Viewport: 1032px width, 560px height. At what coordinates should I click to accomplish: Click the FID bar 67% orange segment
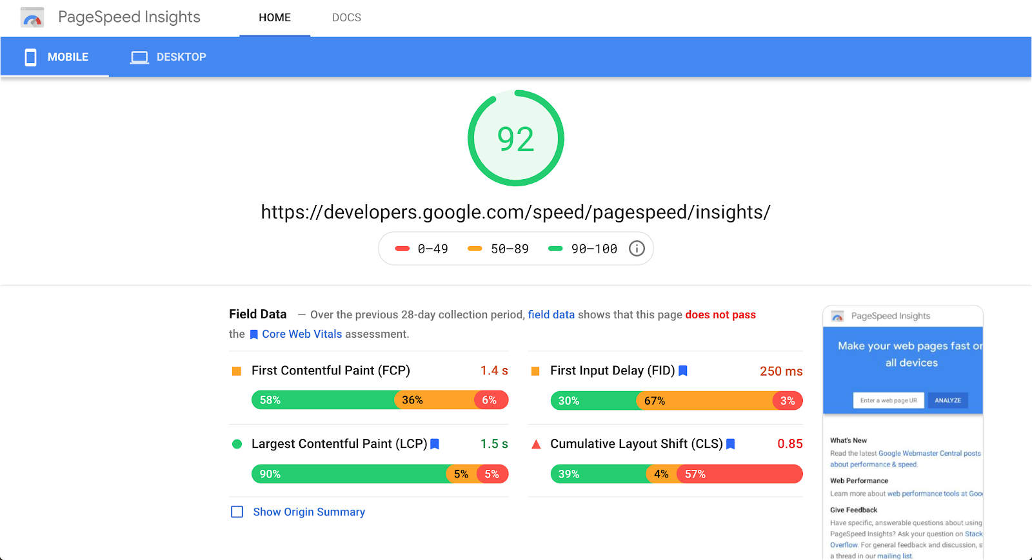705,401
